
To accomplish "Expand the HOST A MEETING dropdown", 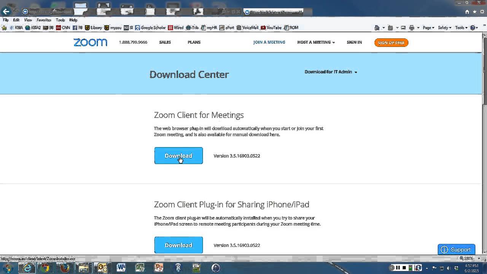I will pyautogui.click(x=316, y=42).
